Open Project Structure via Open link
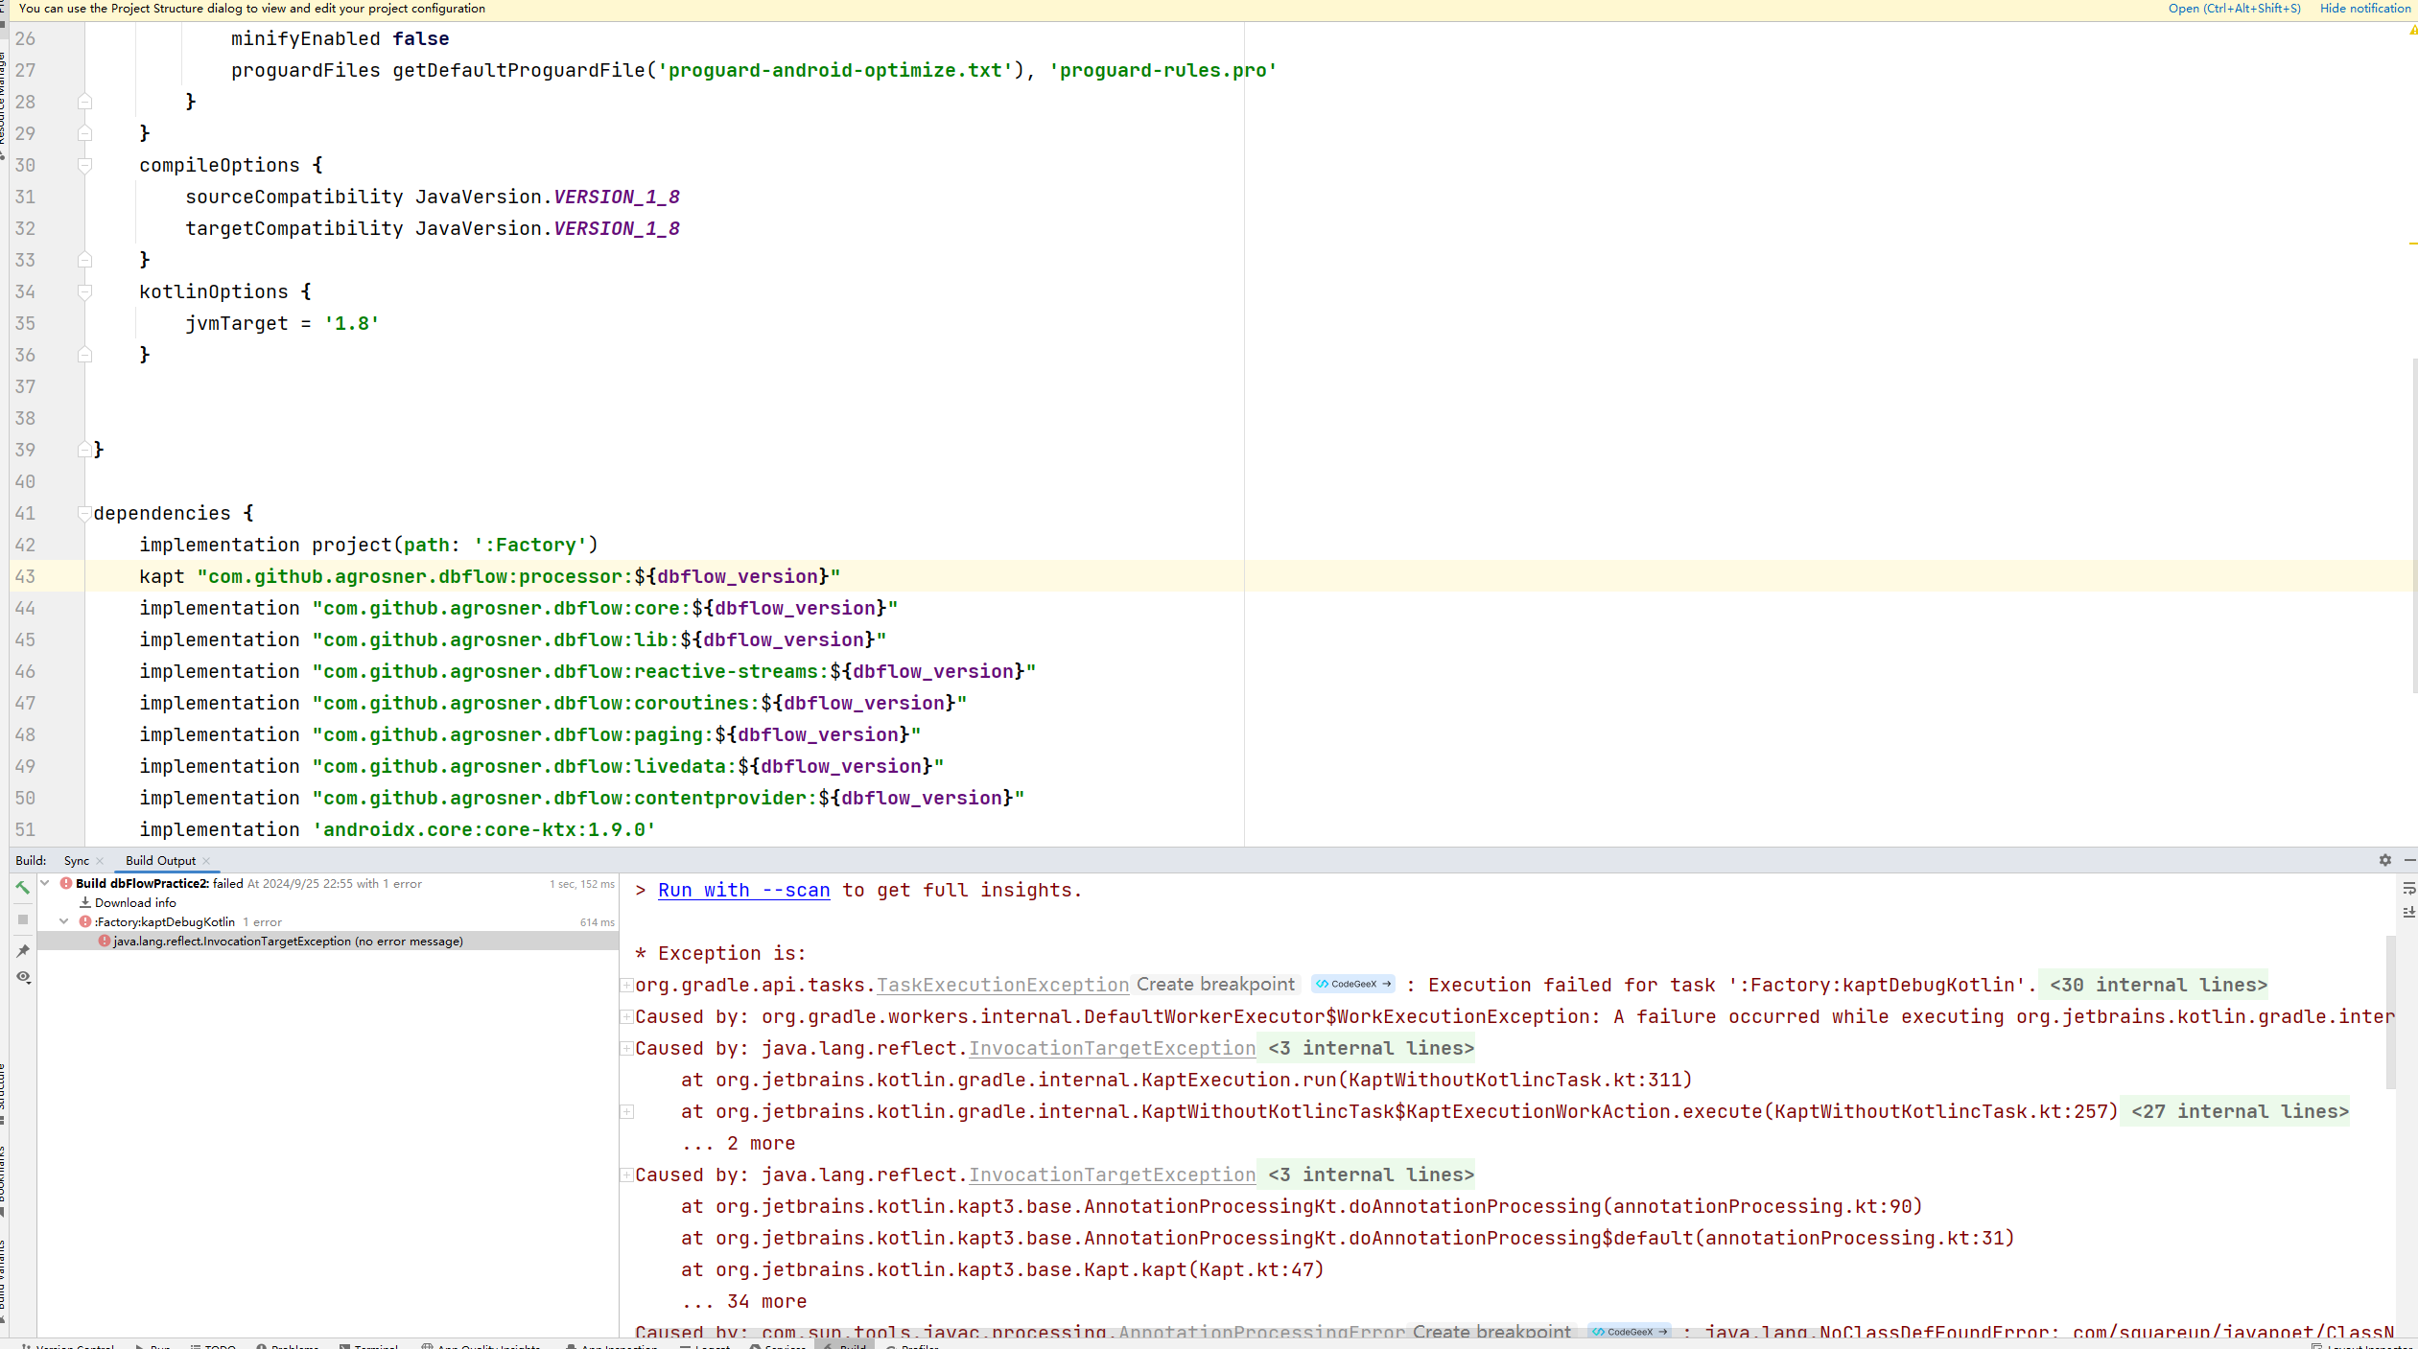 click(x=2234, y=9)
